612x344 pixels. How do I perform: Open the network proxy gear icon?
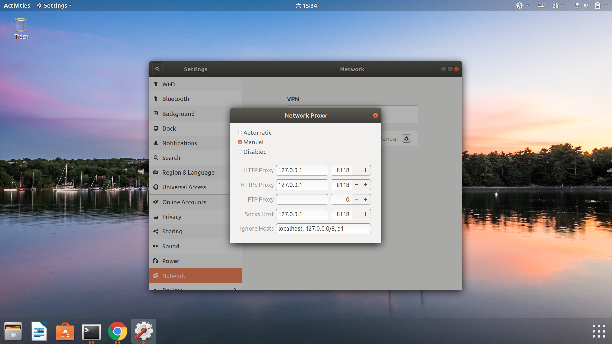pyautogui.click(x=406, y=139)
